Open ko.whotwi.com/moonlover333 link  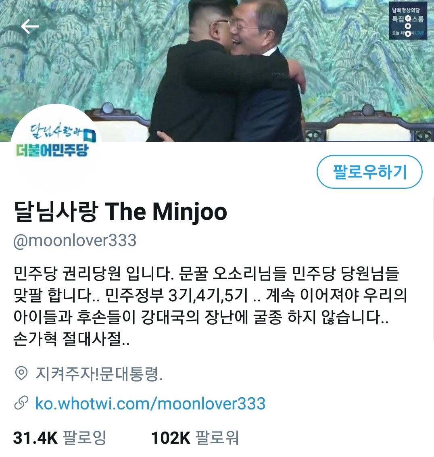click(150, 403)
